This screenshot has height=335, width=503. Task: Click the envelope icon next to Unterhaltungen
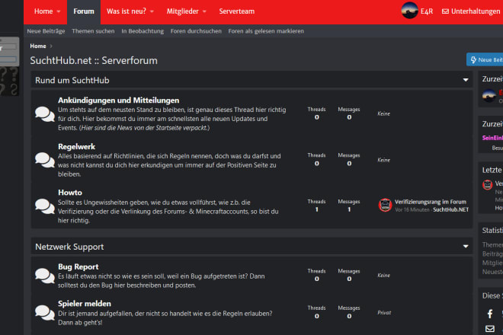click(x=445, y=11)
